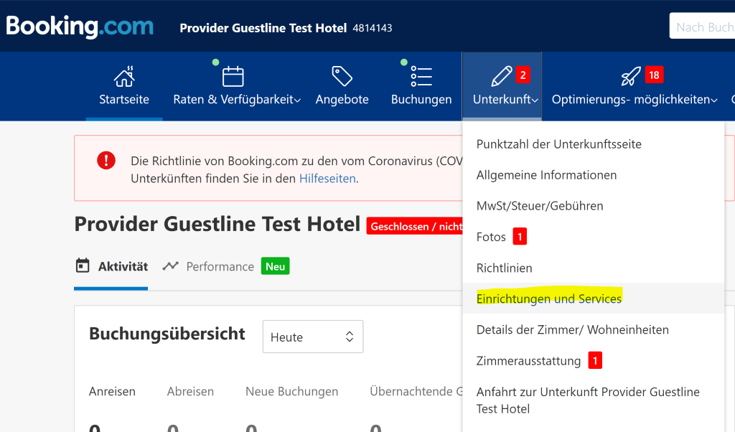This screenshot has width=735, height=432.
Task: Click the red badge next to Fotos
Action: pyautogui.click(x=520, y=237)
